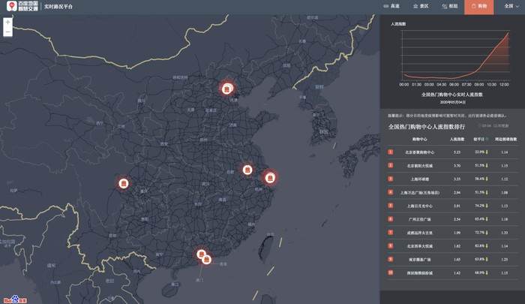Zoom in the map with plus button
The width and height of the screenshot is (525, 304).
point(7,23)
